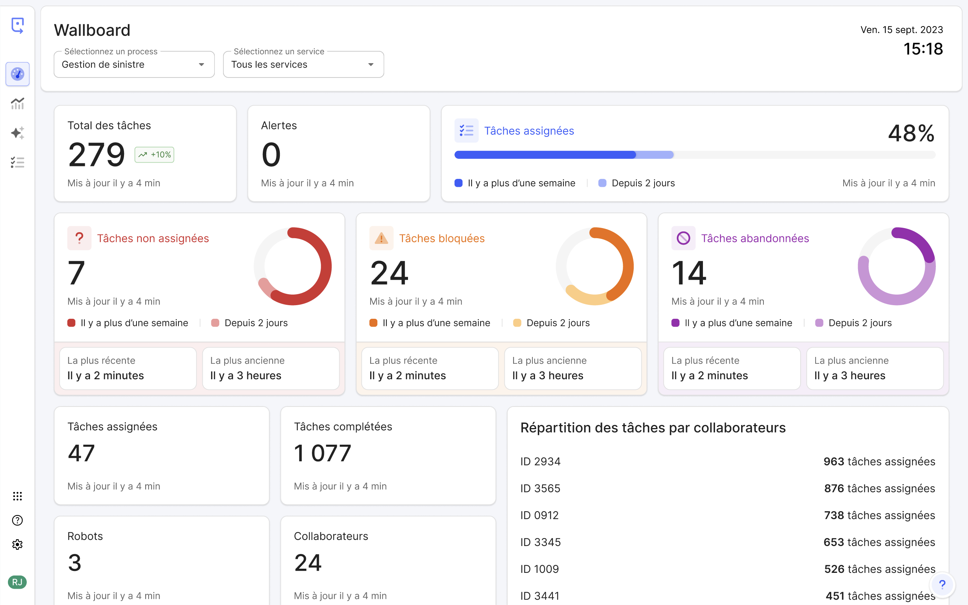
Task: Click the Tâches assignées blue title link
Action: 529,131
